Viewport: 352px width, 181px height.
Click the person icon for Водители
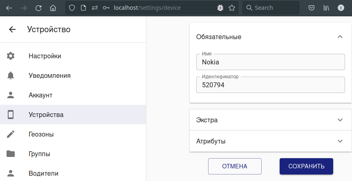11,173
